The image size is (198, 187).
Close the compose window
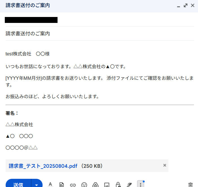(193, 5)
